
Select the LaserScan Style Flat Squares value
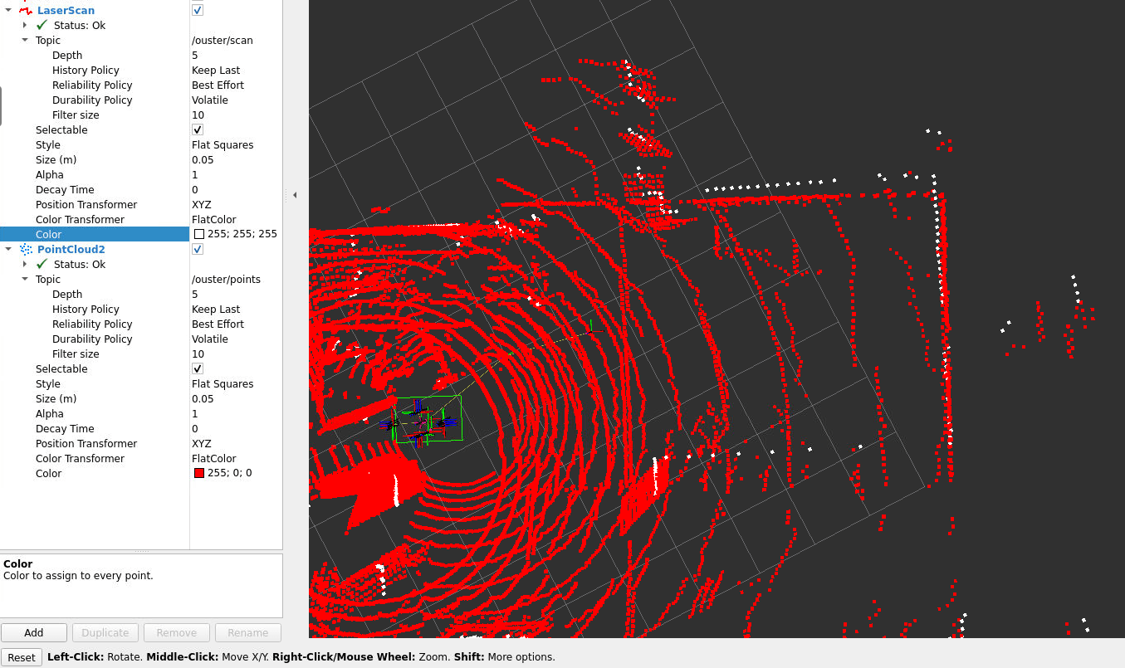pyautogui.click(x=223, y=145)
